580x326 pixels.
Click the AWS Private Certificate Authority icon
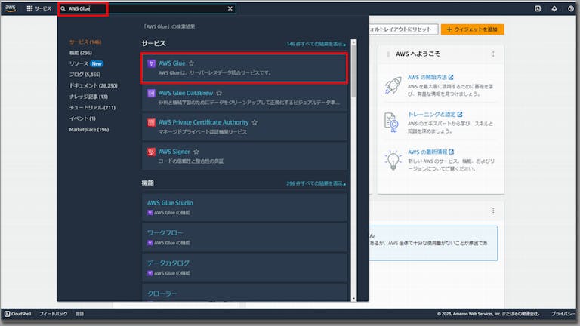click(151, 122)
